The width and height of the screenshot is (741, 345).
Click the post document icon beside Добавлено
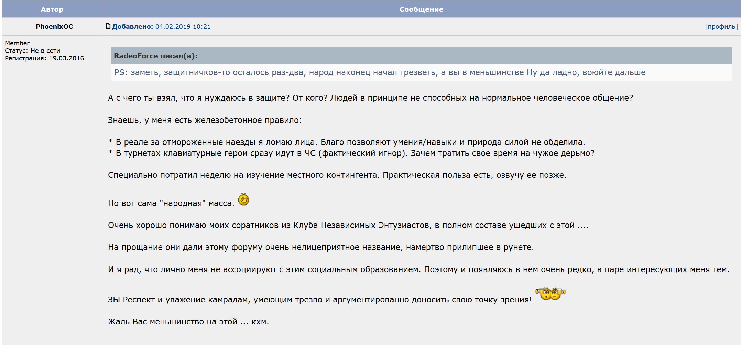[108, 26]
